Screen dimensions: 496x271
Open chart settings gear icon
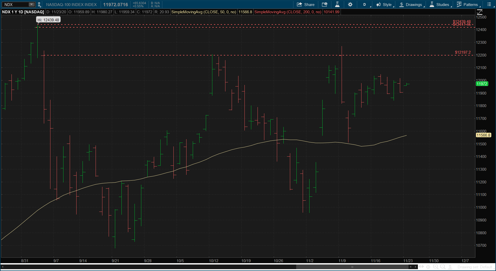tap(350, 4)
